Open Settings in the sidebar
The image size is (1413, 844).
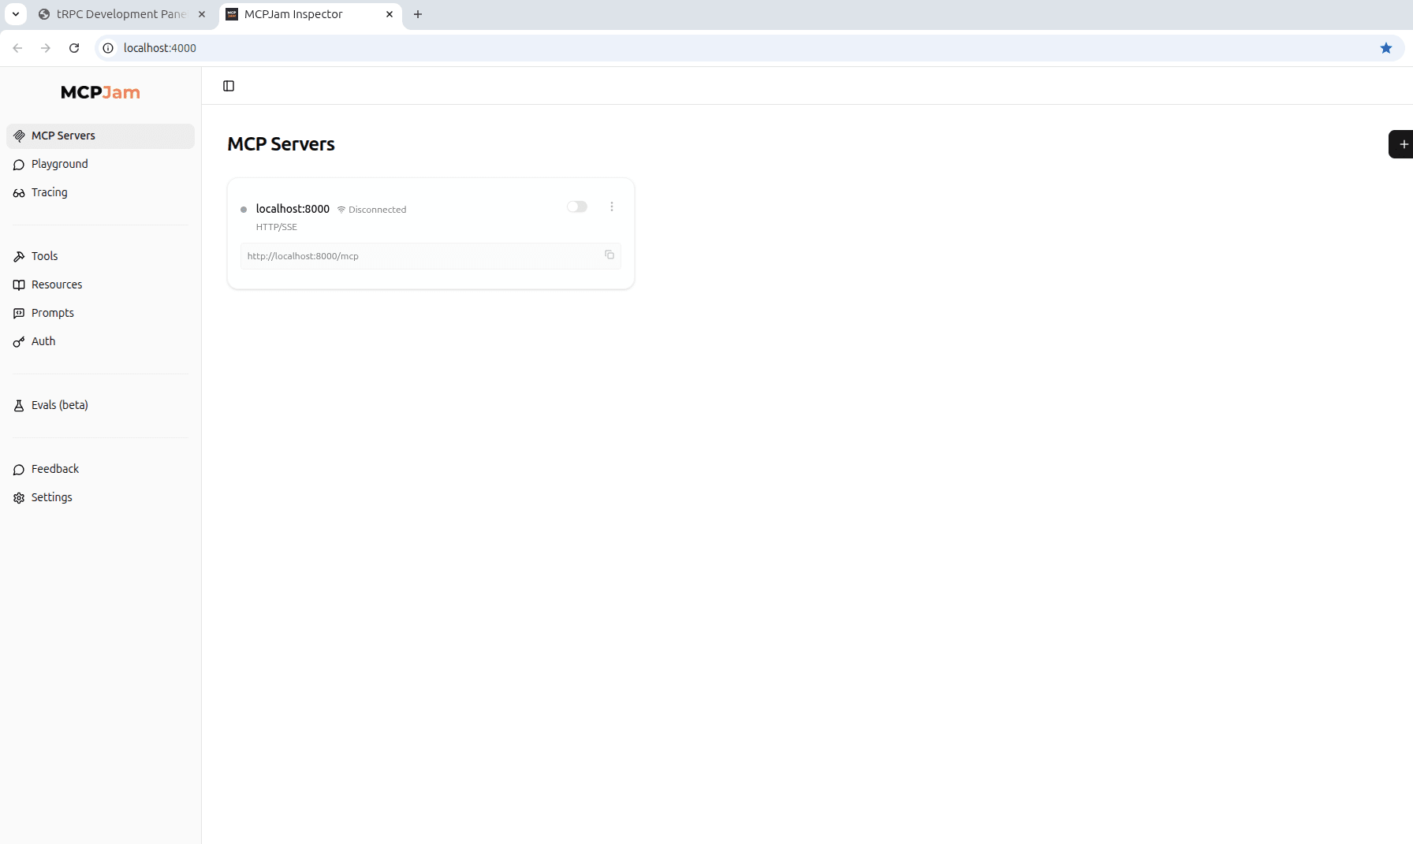click(x=100, y=497)
